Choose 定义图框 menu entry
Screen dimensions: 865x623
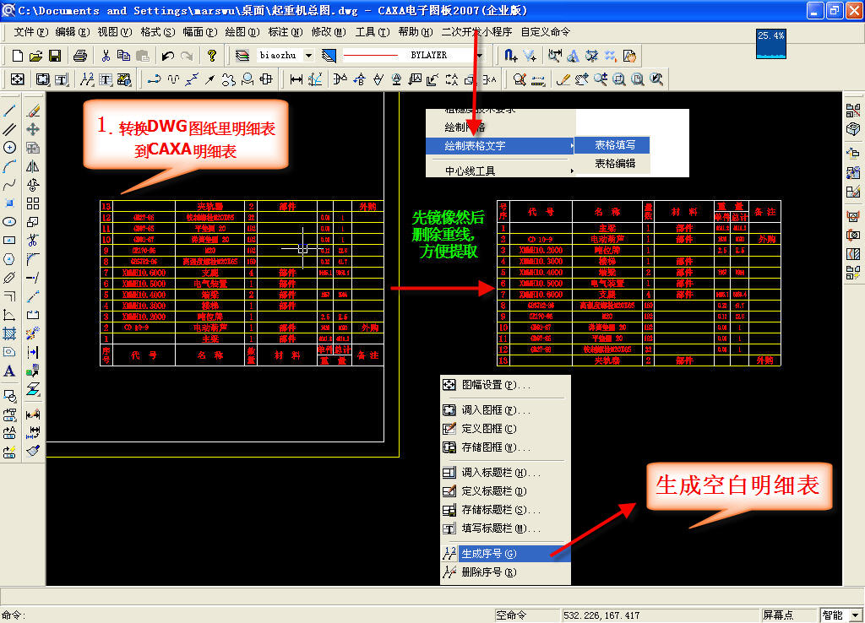(x=505, y=429)
